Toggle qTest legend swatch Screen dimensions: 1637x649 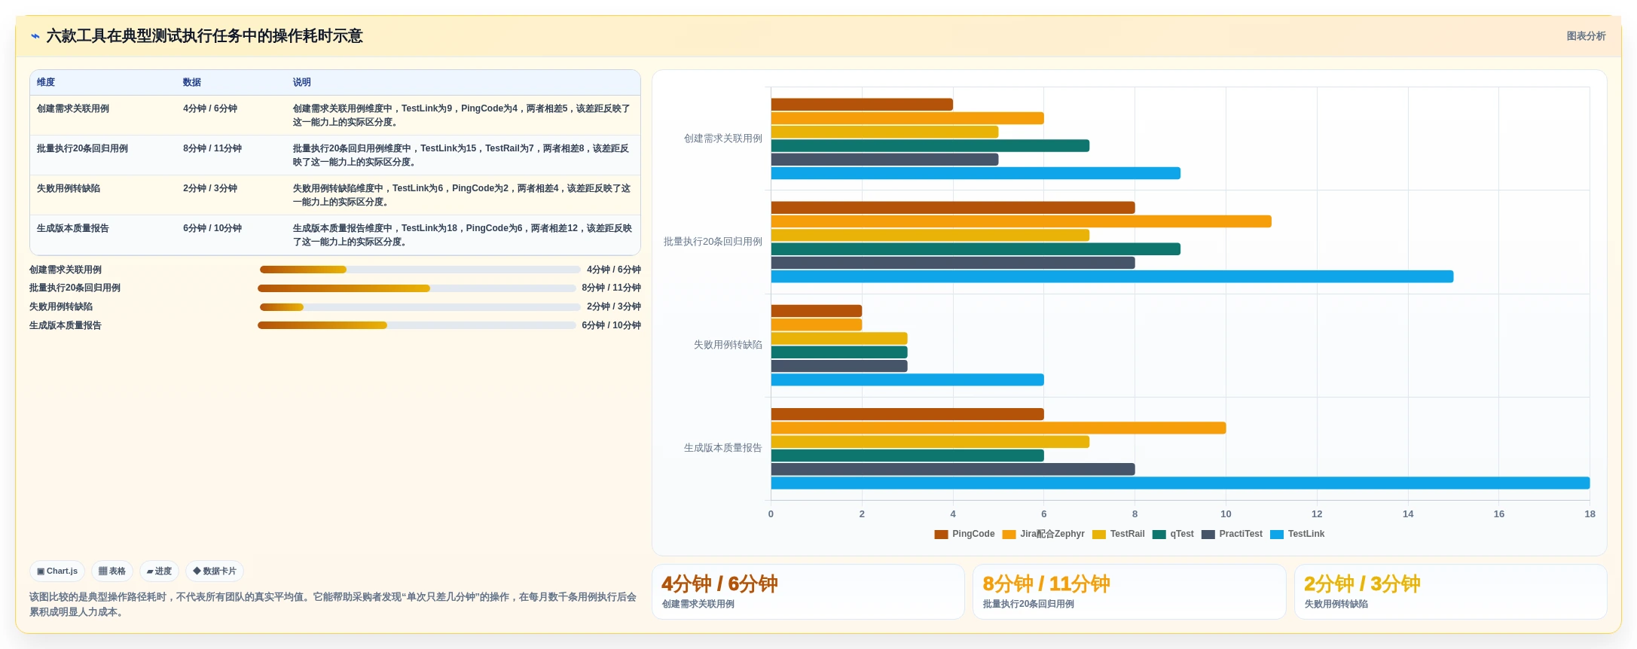(1159, 535)
